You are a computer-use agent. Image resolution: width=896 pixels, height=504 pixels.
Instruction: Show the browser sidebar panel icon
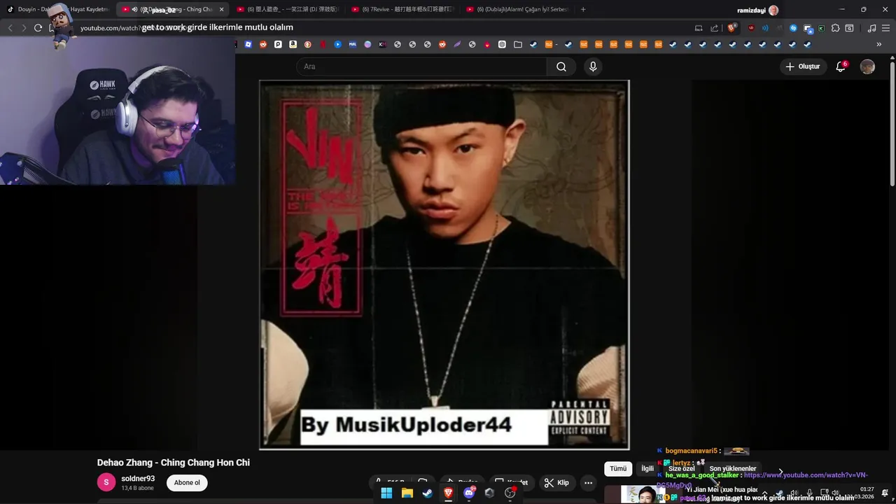tap(849, 28)
